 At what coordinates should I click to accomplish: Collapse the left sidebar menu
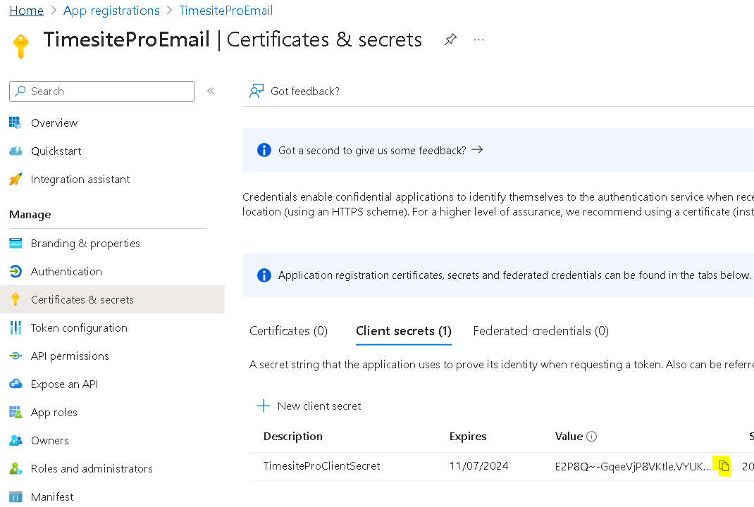[x=210, y=91]
